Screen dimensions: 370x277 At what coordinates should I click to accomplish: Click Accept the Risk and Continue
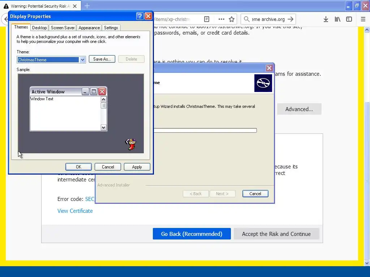pos(276,234)
